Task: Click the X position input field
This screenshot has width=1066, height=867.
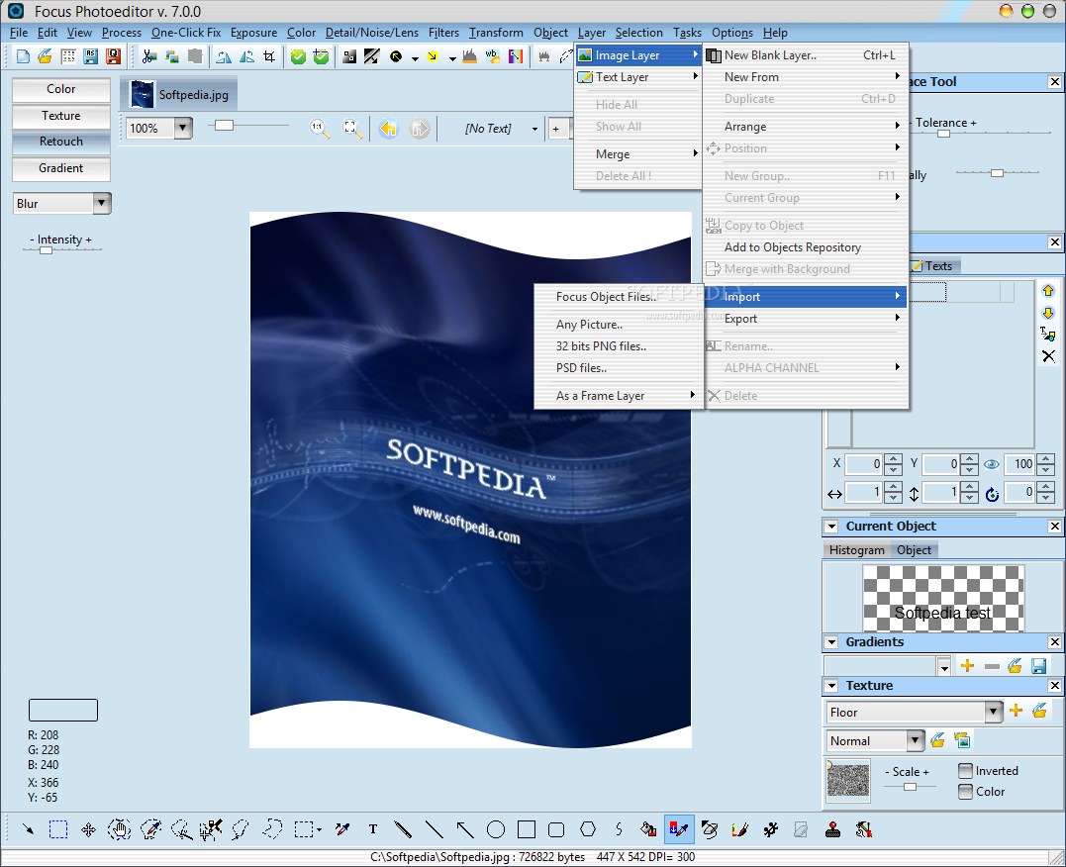Action: 863,464
